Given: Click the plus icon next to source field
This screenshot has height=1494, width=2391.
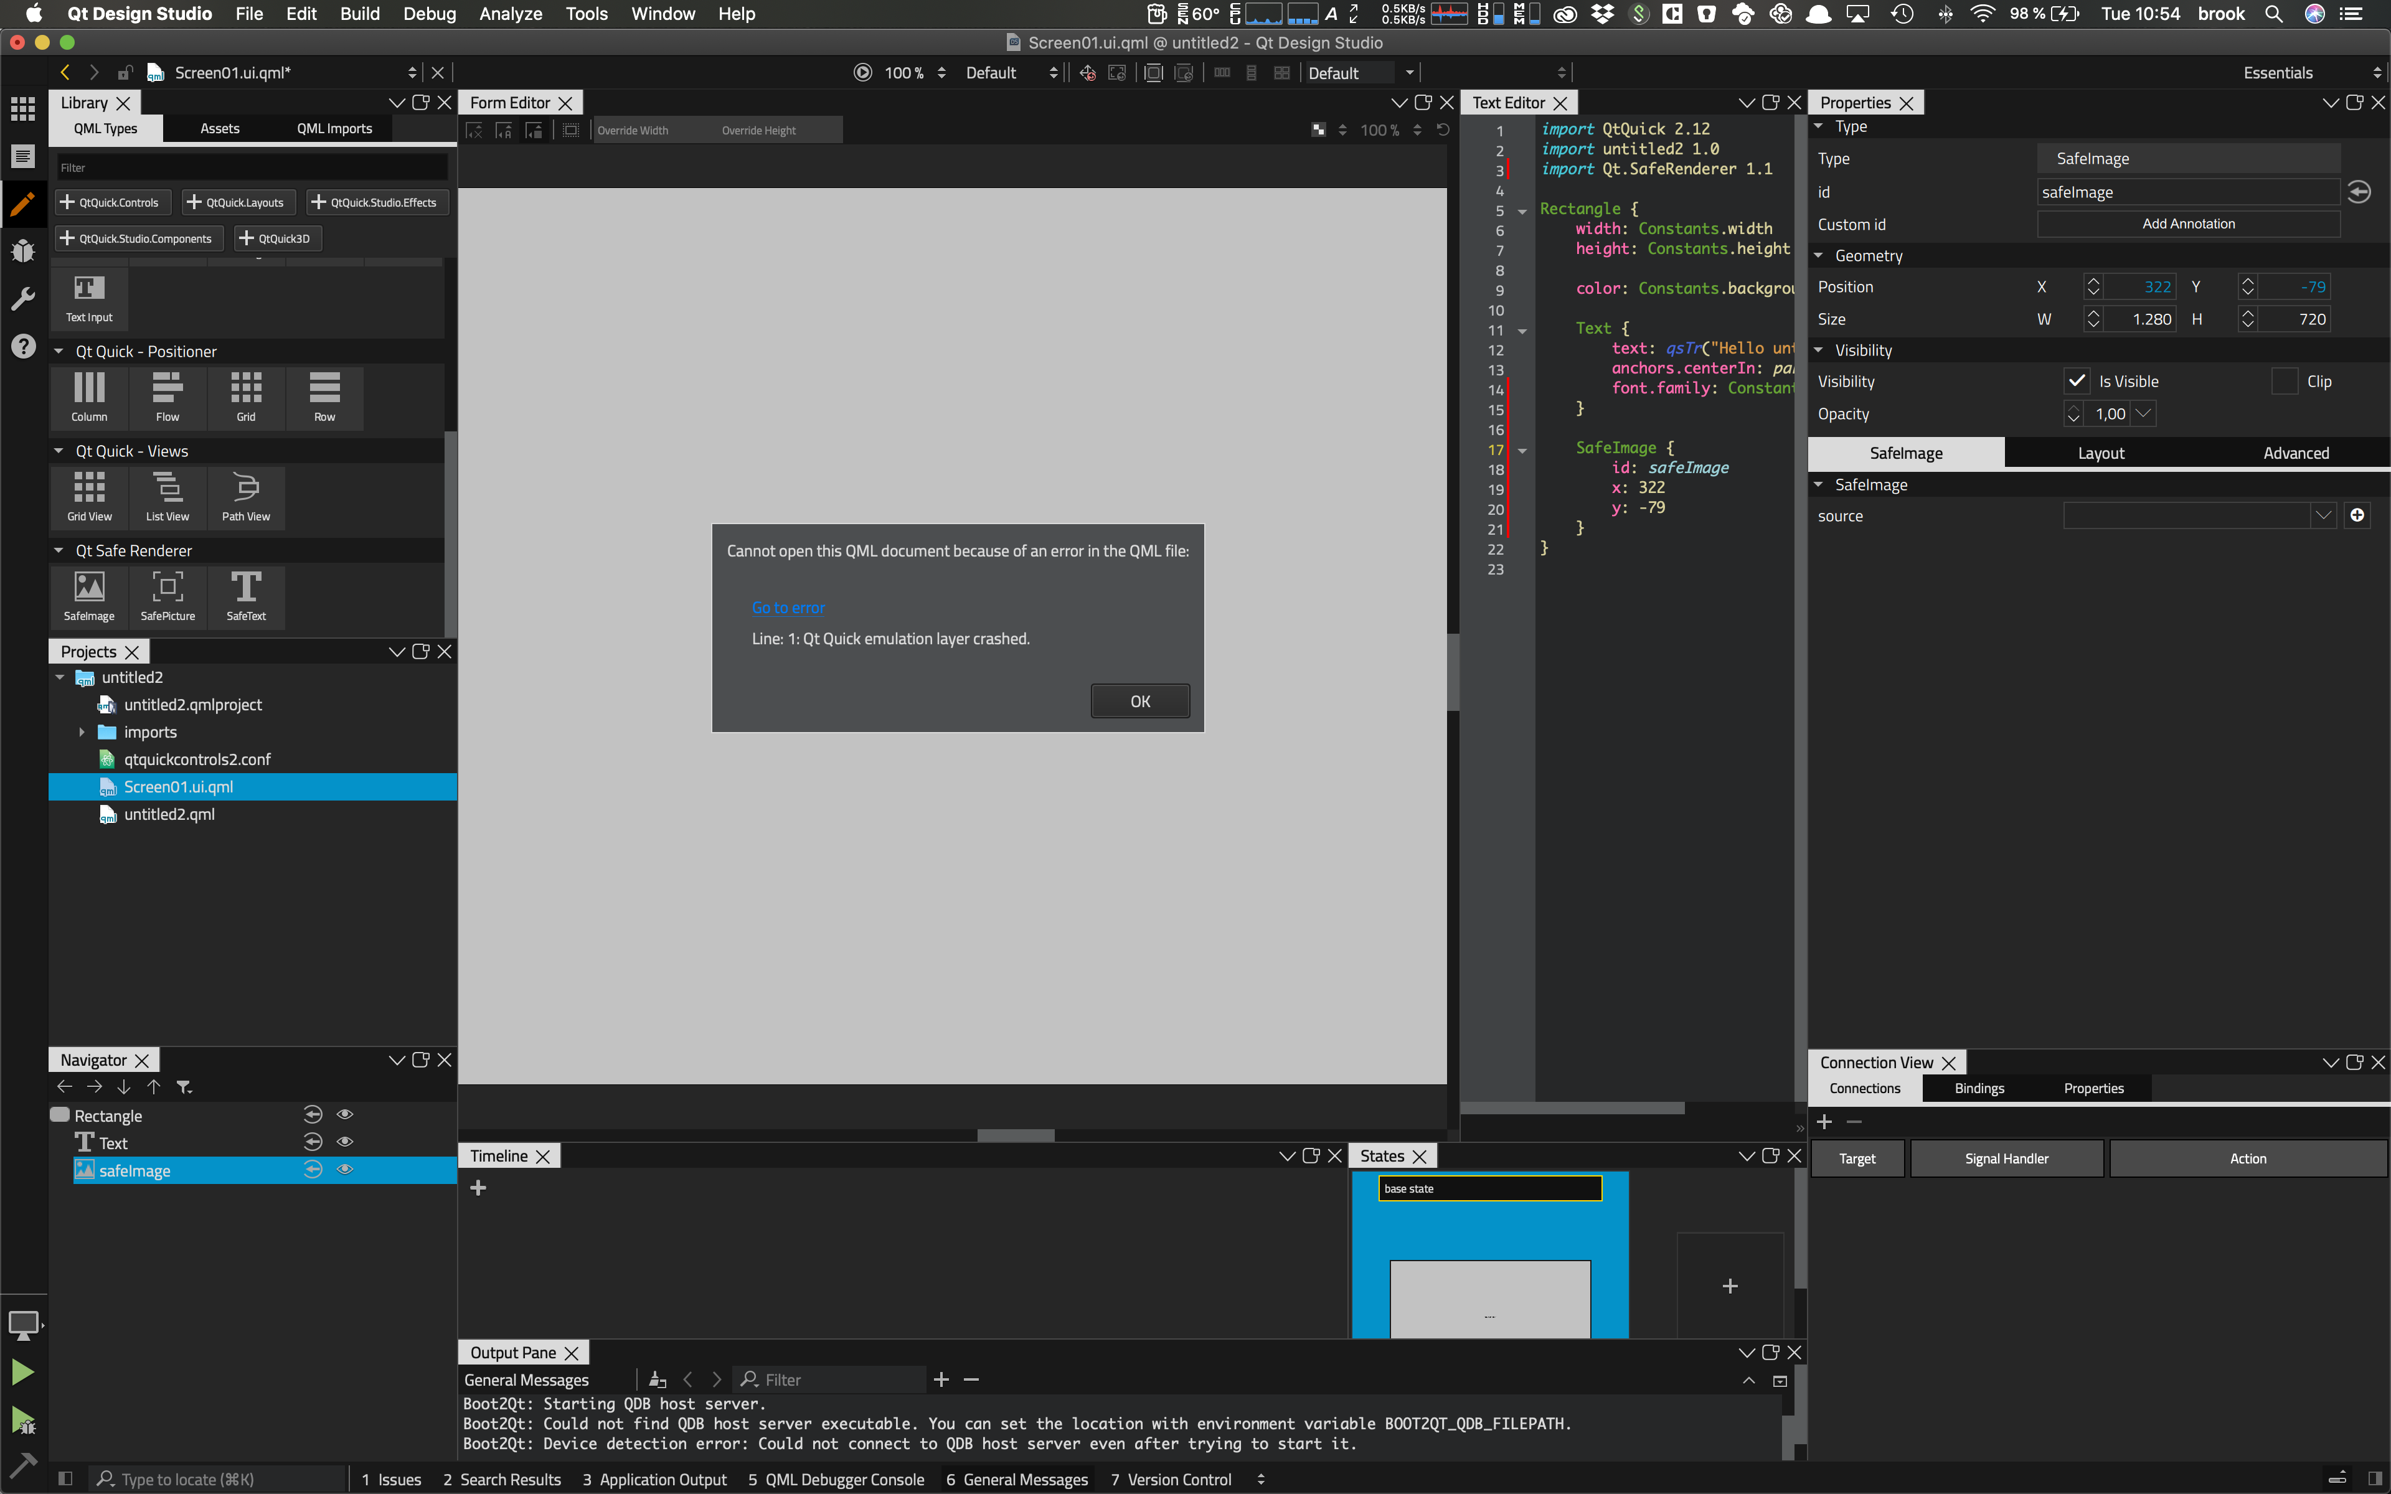Looking at the screenshot, I should pos(2357,515).
